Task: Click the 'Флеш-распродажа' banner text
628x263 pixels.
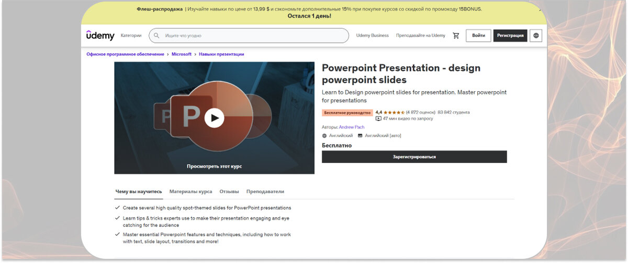Action: pyautogui.click(x=160, y=9)
